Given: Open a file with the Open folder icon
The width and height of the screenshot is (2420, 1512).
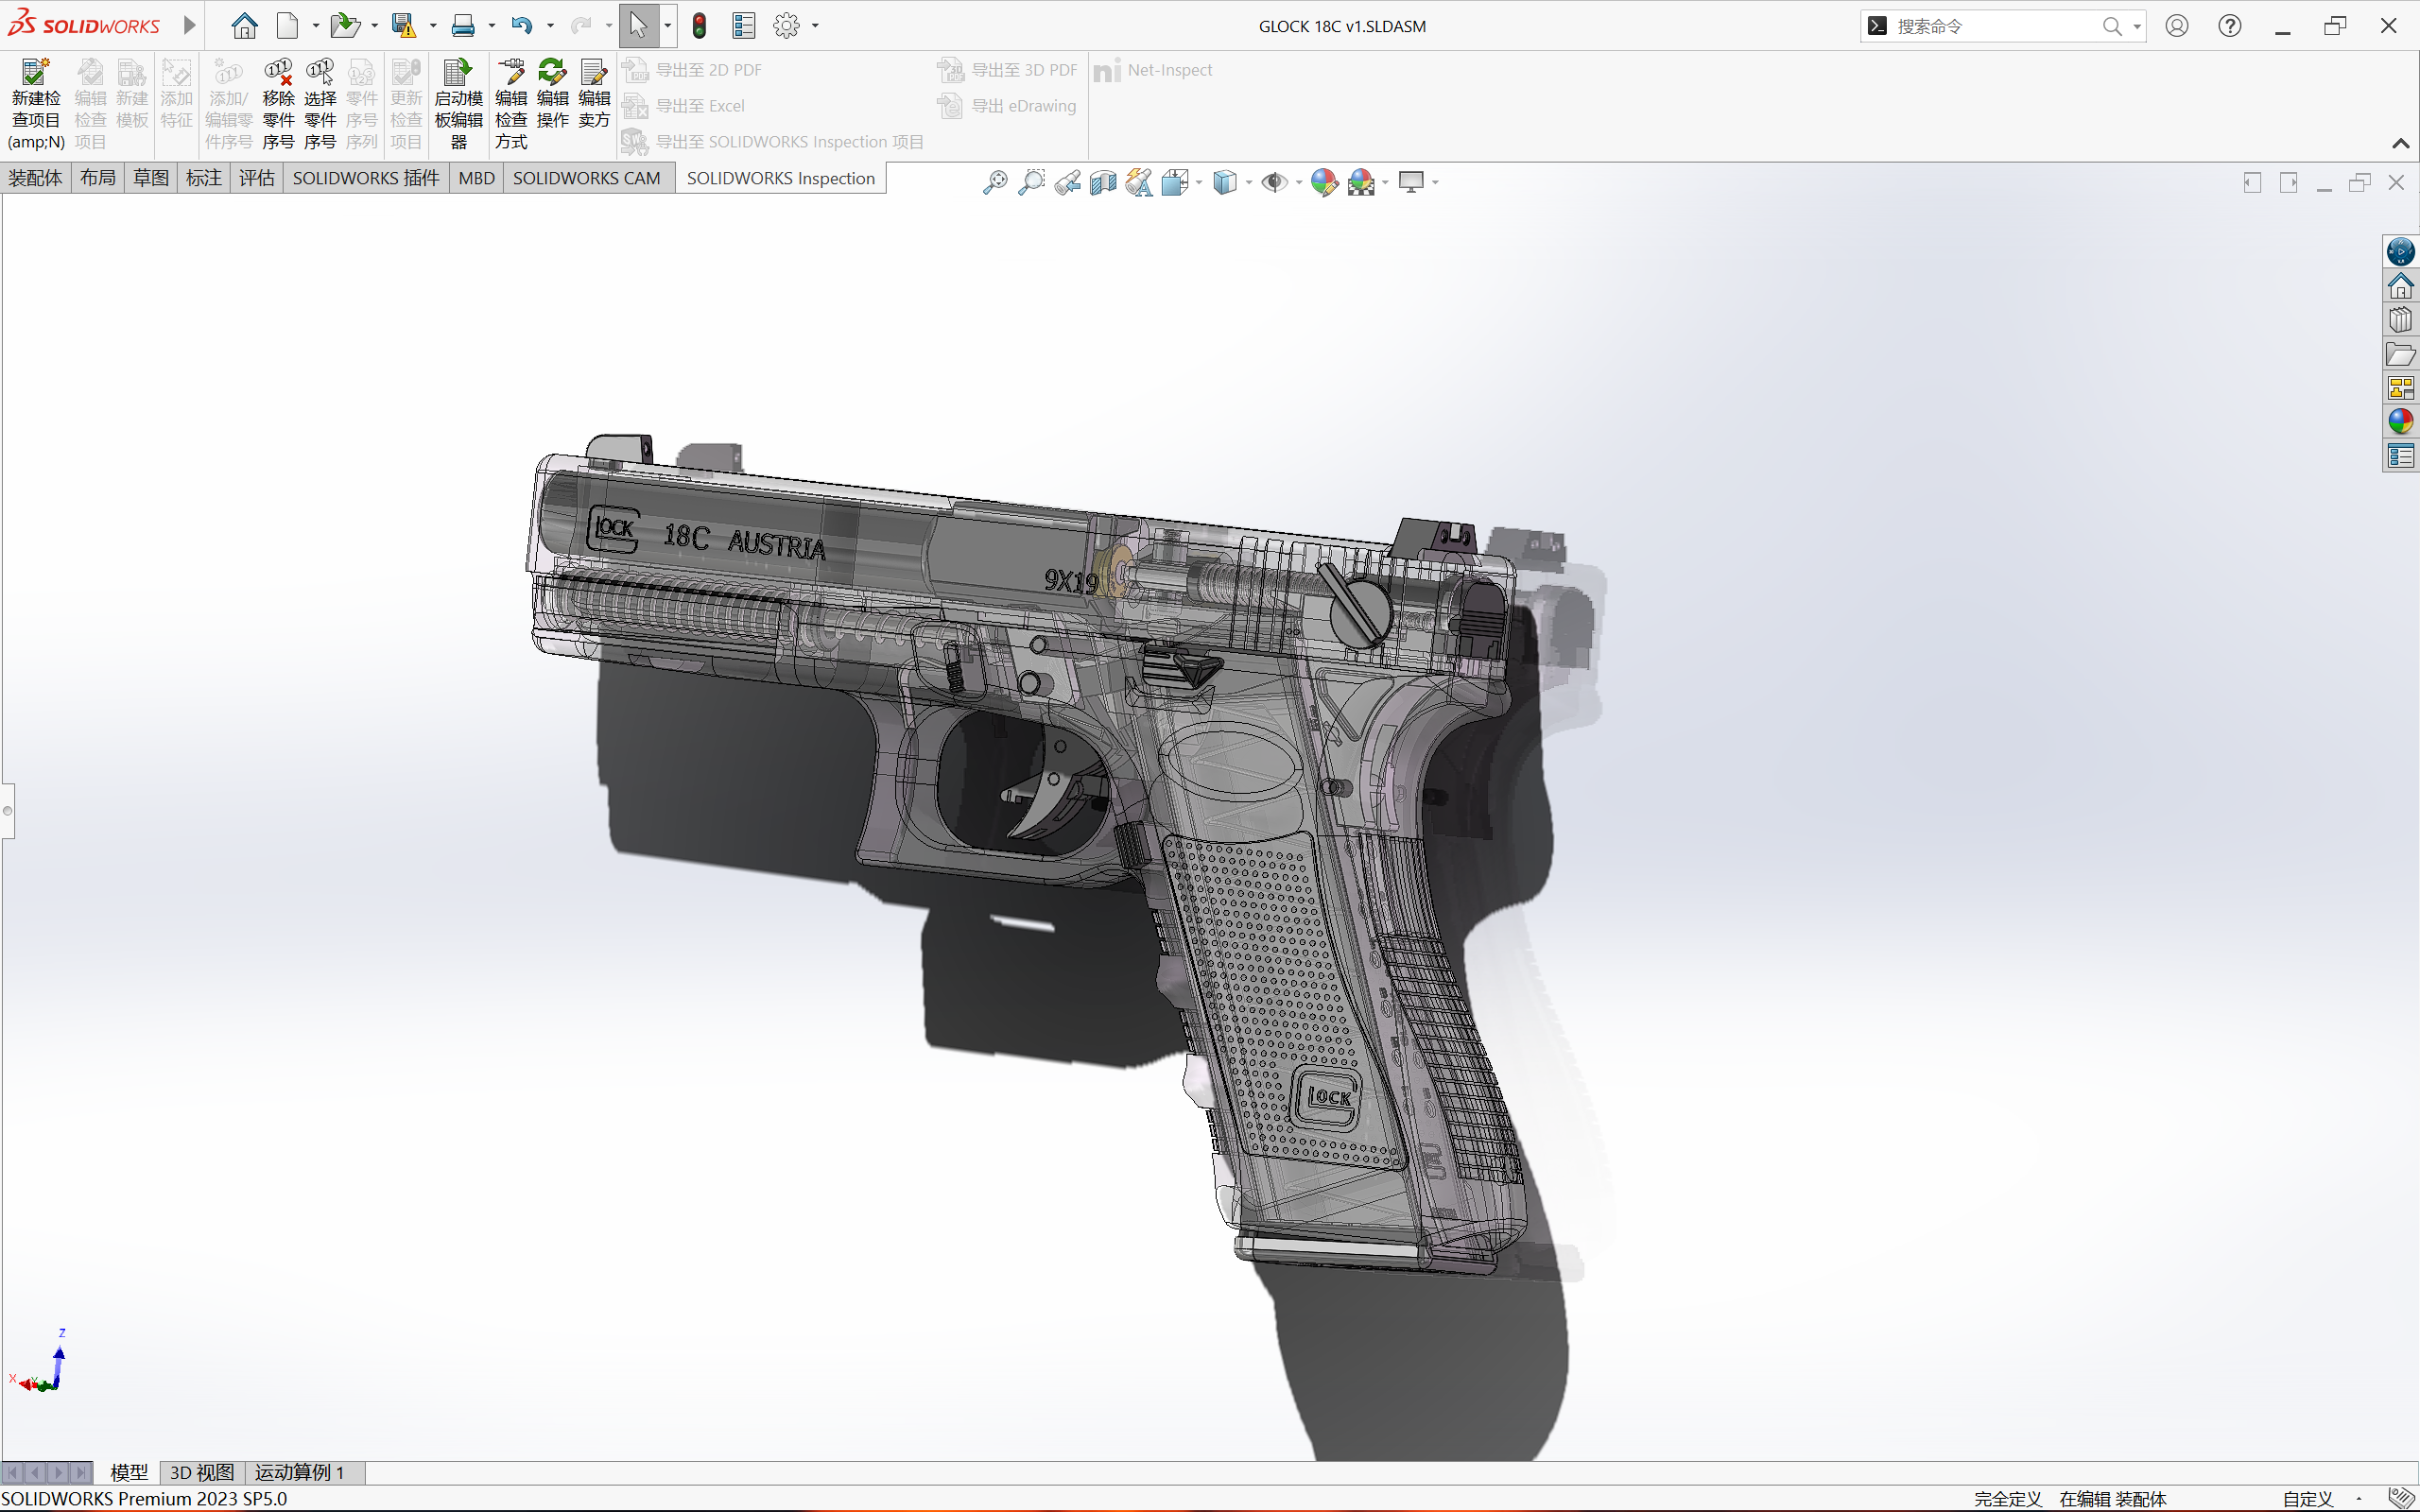Looking at the screenshot, I should (x=345, y=26).
